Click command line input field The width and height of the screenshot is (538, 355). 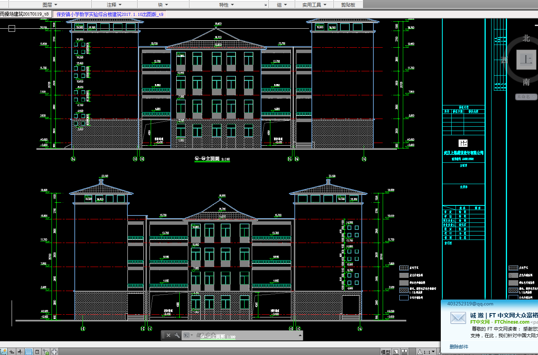pos(245,336)
